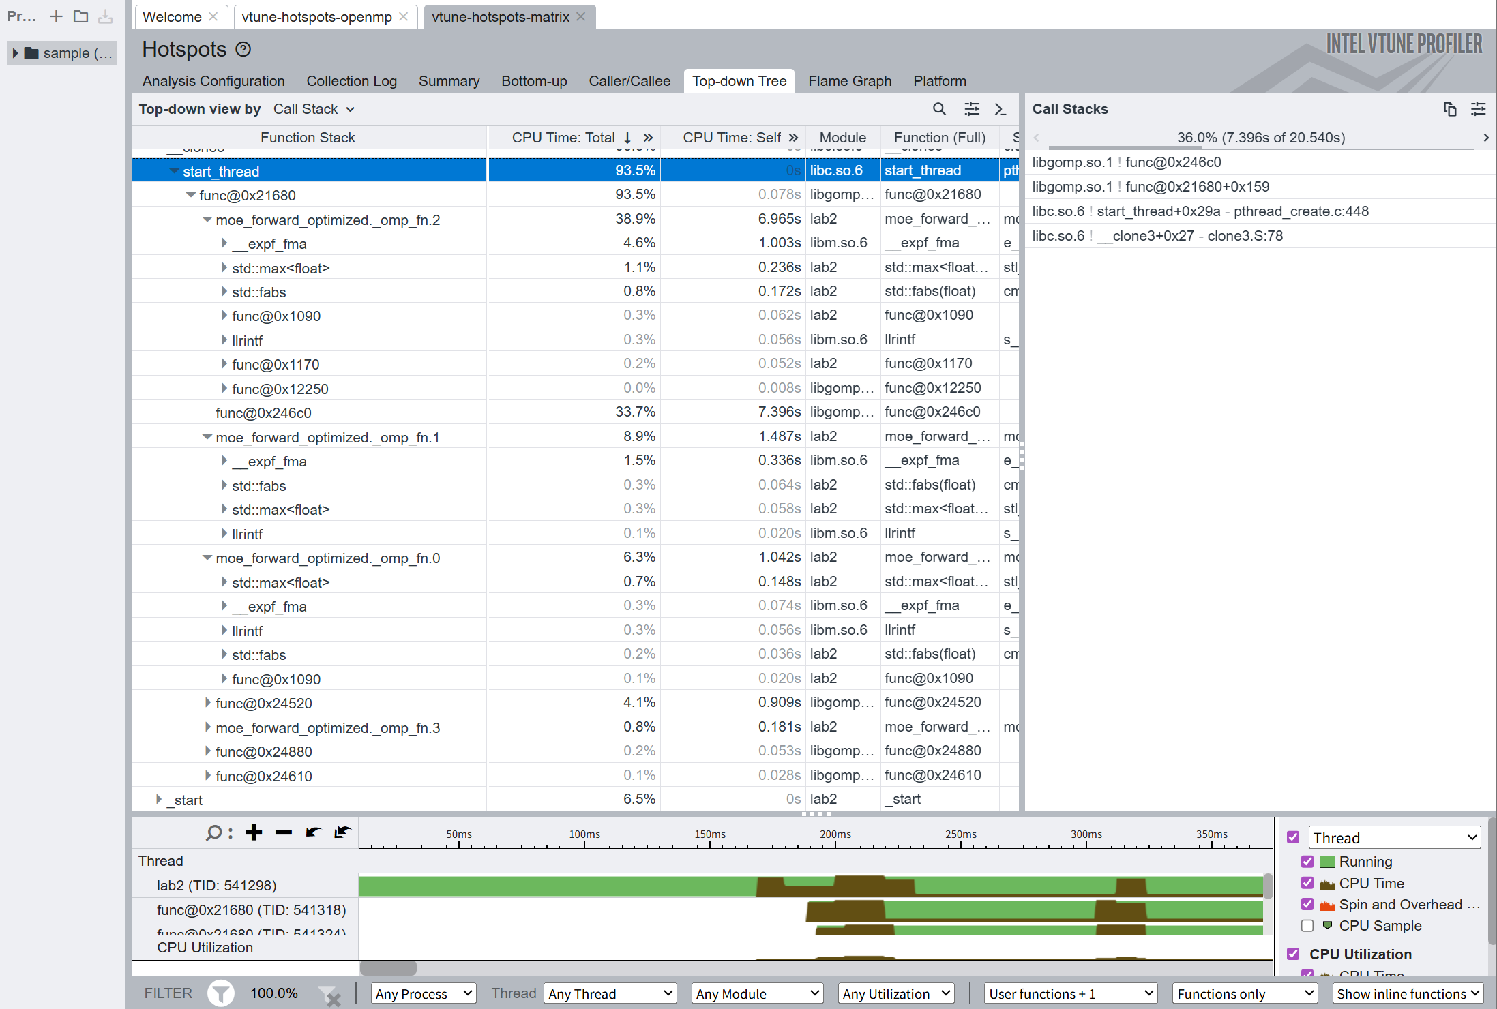Uncheck the Running checkbox
The height and width of the screenshot is (1009, 1497).
coord(1307,862)
